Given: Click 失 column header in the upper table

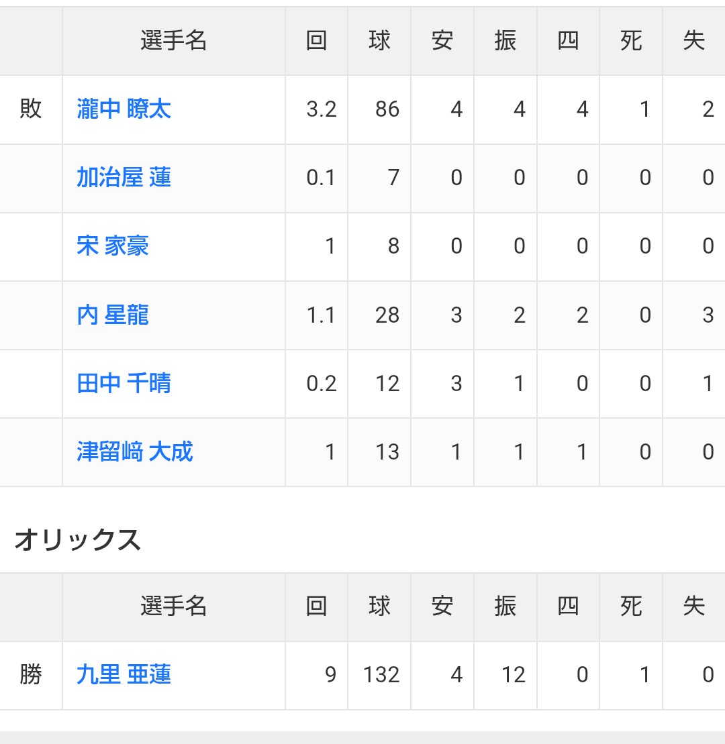Looking at the screenshot, I should [x=693, y=41].
